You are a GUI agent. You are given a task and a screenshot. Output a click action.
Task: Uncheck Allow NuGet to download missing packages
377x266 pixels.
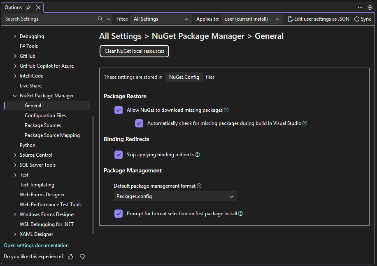click(x=119, y=110)
